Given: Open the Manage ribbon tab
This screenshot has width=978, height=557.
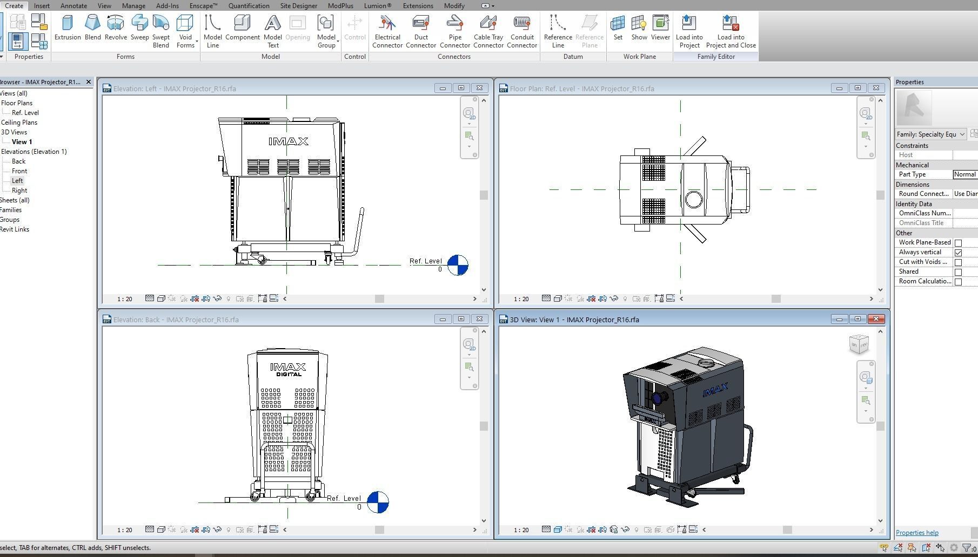Looking at the screenshot, I should (x=133, y=6).
